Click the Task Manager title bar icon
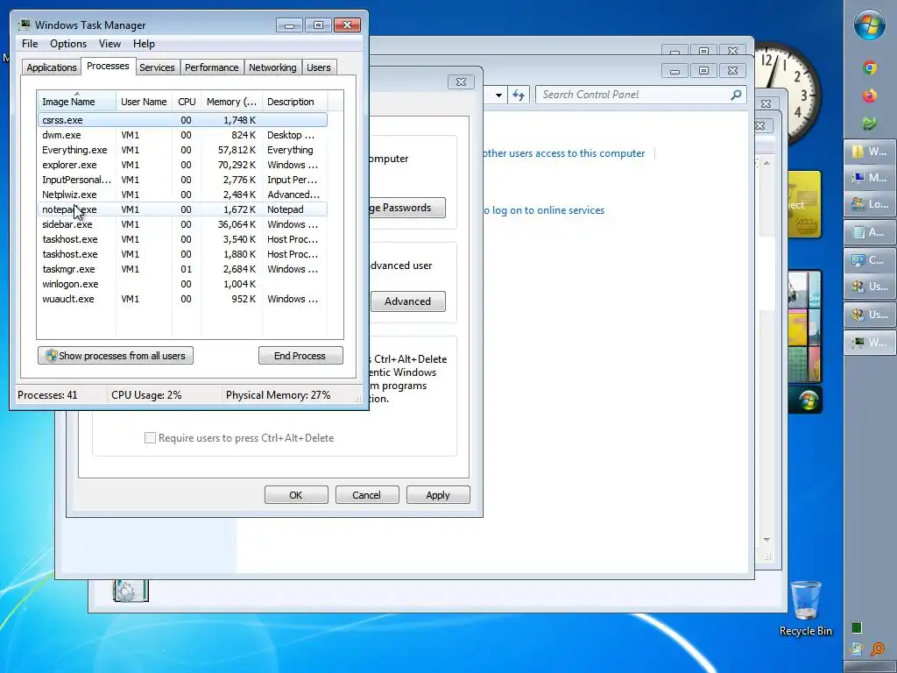This screenshot has height=673, width=897. pos(25,25)
